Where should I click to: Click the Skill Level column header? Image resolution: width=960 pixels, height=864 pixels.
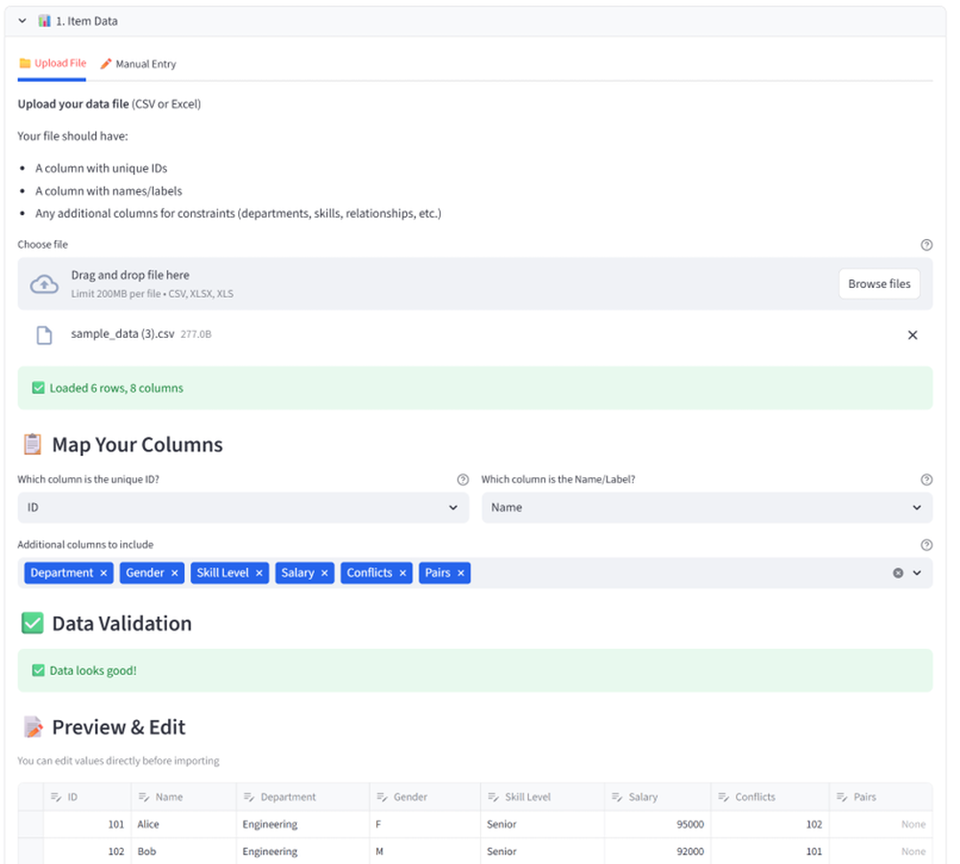(542, 797)
